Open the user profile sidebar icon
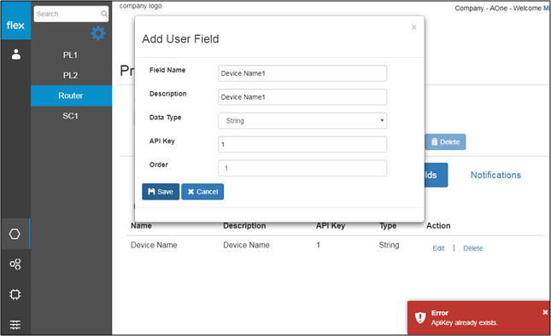Image resolution: width=551 pixels, height=336 pixels. [16, 55]
